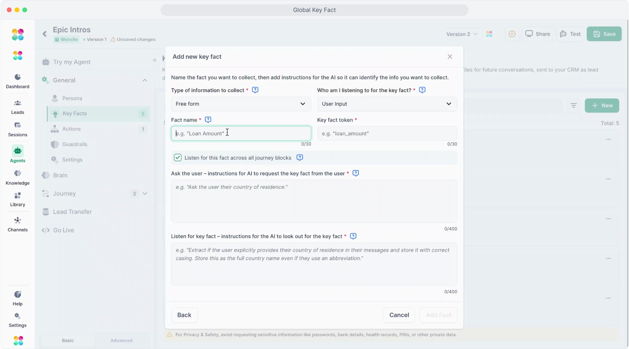Collapse the General section chevron
This screenshot has height=349, width=629.
click(145, 80)
